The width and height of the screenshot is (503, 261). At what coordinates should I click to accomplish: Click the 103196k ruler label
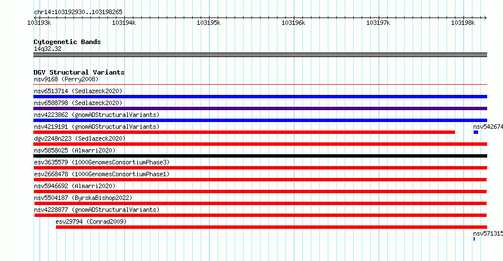tap(293, 23)
